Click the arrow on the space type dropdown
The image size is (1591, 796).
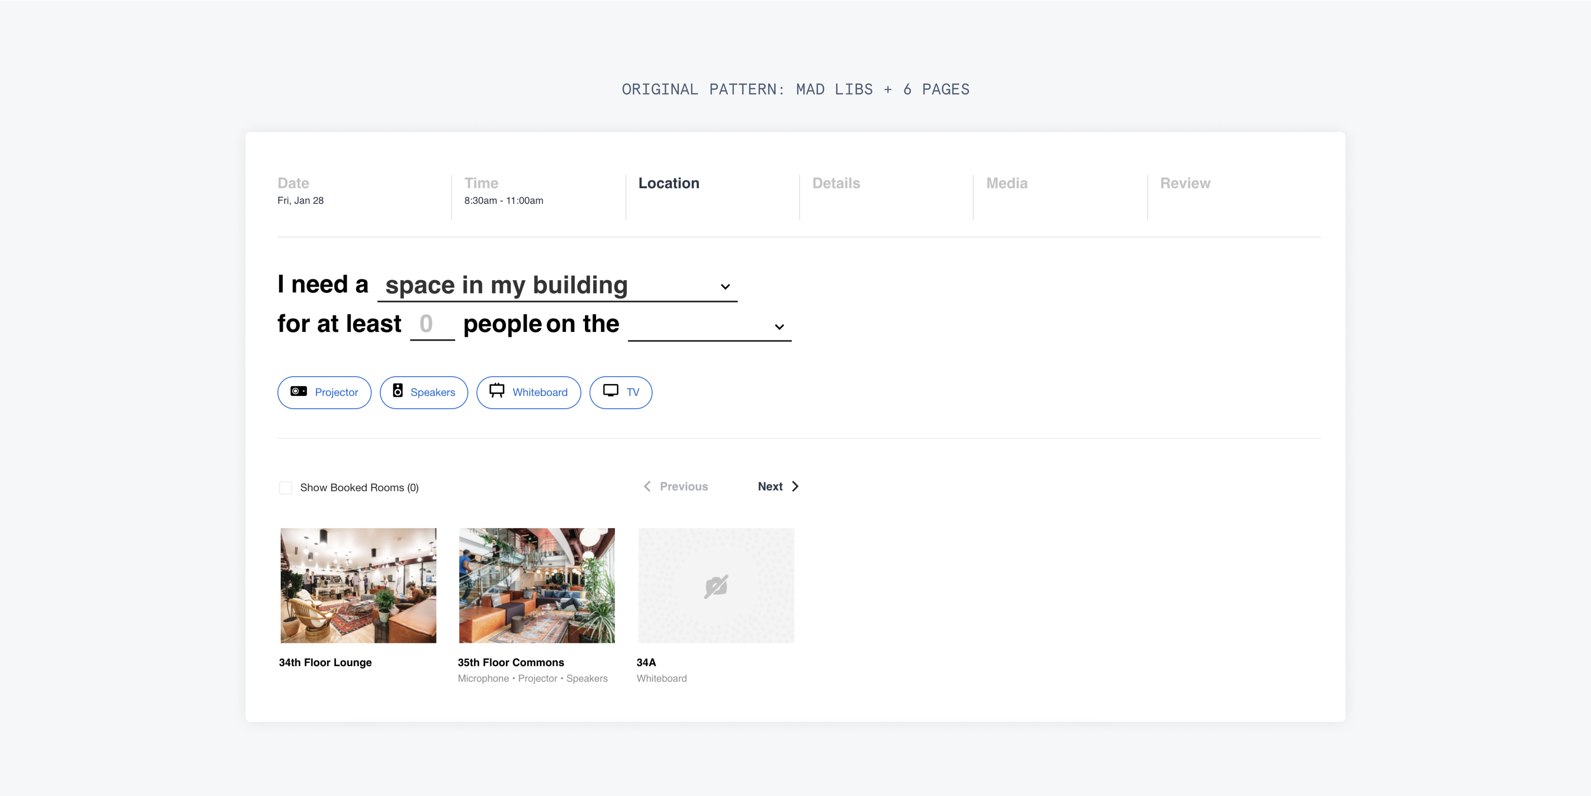725,287
